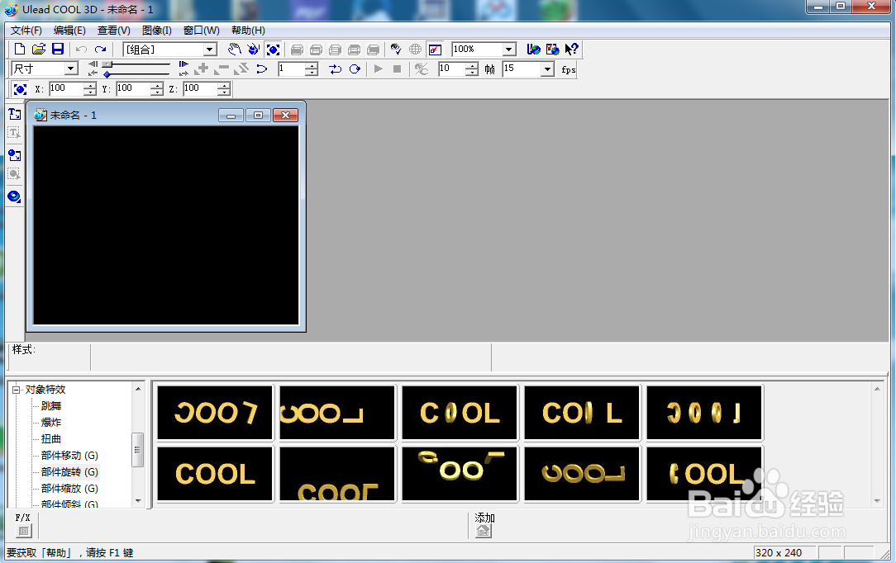This screenshot has width=896, height=563.
Task: Click the Play animation button
Action: click(x=379, y=69)
